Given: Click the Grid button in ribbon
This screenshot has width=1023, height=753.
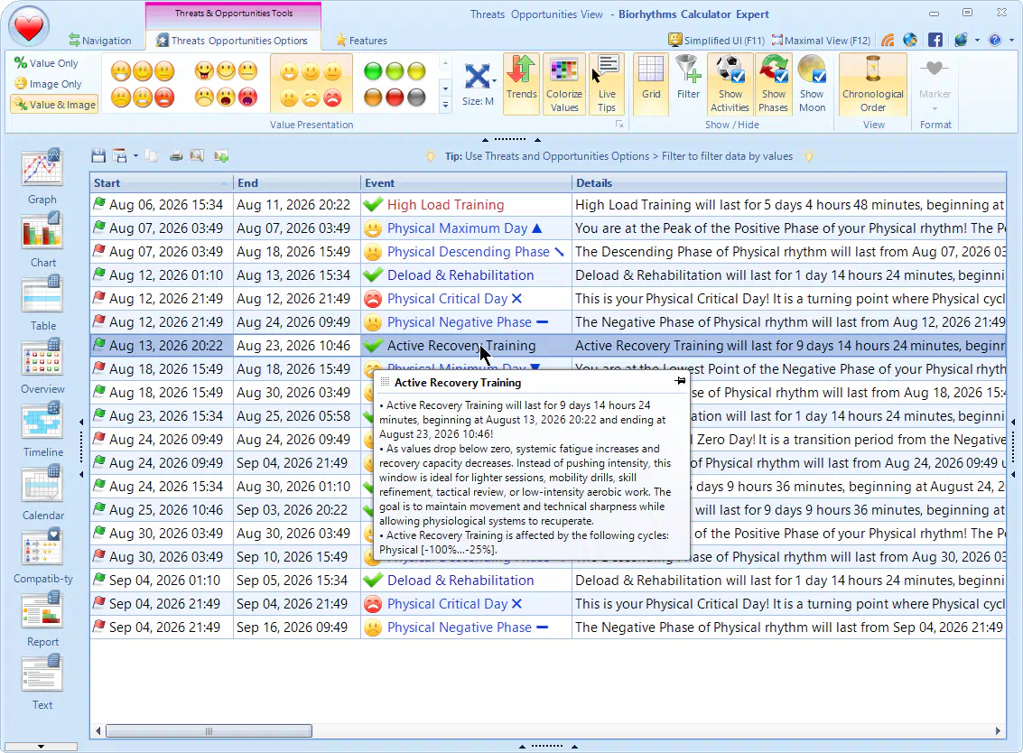Looking at the screenshot, I should point(650,84).
